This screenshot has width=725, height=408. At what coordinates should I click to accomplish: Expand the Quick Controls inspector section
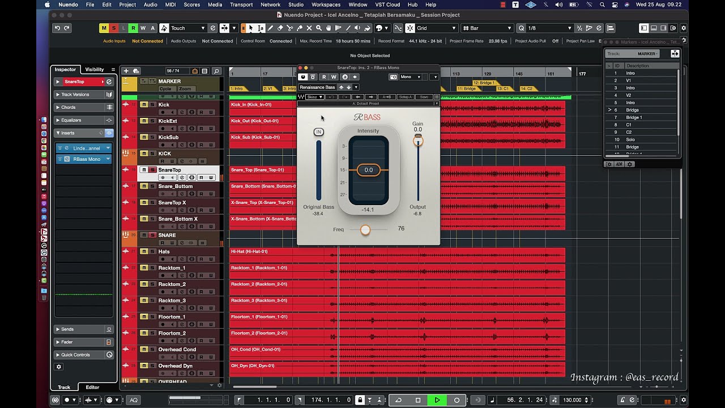[84, 355]
